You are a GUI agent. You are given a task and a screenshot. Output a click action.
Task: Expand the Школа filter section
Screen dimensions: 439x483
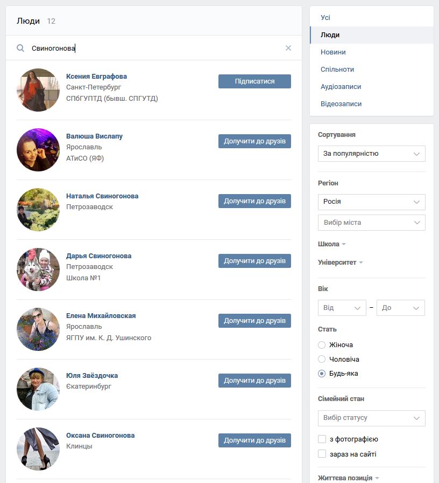(x=332, y=244)
